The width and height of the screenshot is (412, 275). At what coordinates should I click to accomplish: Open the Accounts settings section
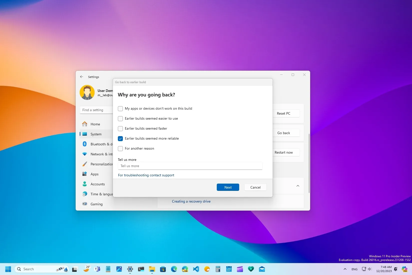click(x=97, y=184)
